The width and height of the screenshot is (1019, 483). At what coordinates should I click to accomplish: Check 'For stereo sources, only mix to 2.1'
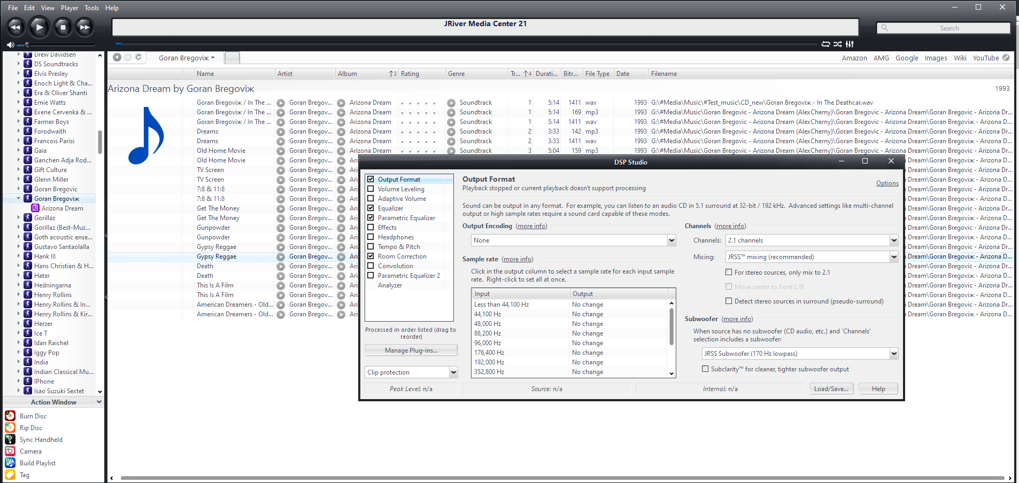click(x=729, y=272)
